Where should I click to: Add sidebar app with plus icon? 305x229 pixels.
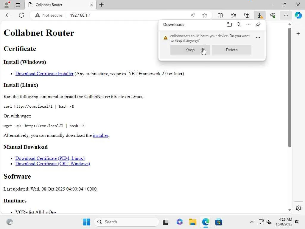point(298,34)
